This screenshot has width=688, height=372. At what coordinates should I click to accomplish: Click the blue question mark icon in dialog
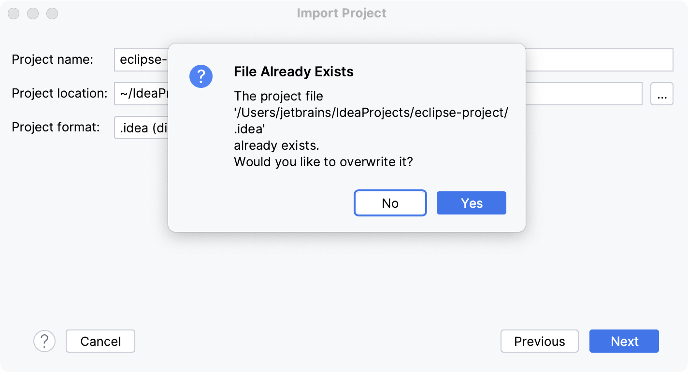[x=201, y=76]
